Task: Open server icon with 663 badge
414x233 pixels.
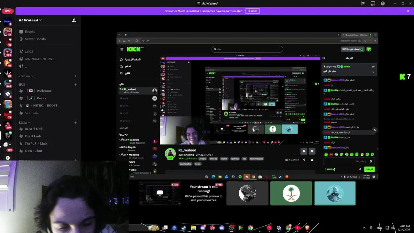Action: point(8,84)
